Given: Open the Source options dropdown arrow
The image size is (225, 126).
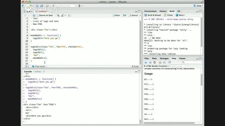Looking at the screenshot, I should click(140, 15).
